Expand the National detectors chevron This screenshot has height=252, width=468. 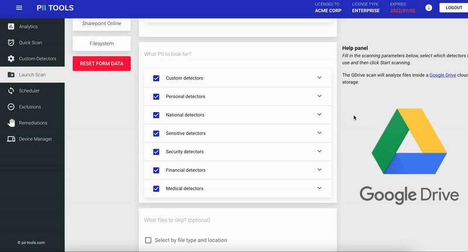coord(319,114)
